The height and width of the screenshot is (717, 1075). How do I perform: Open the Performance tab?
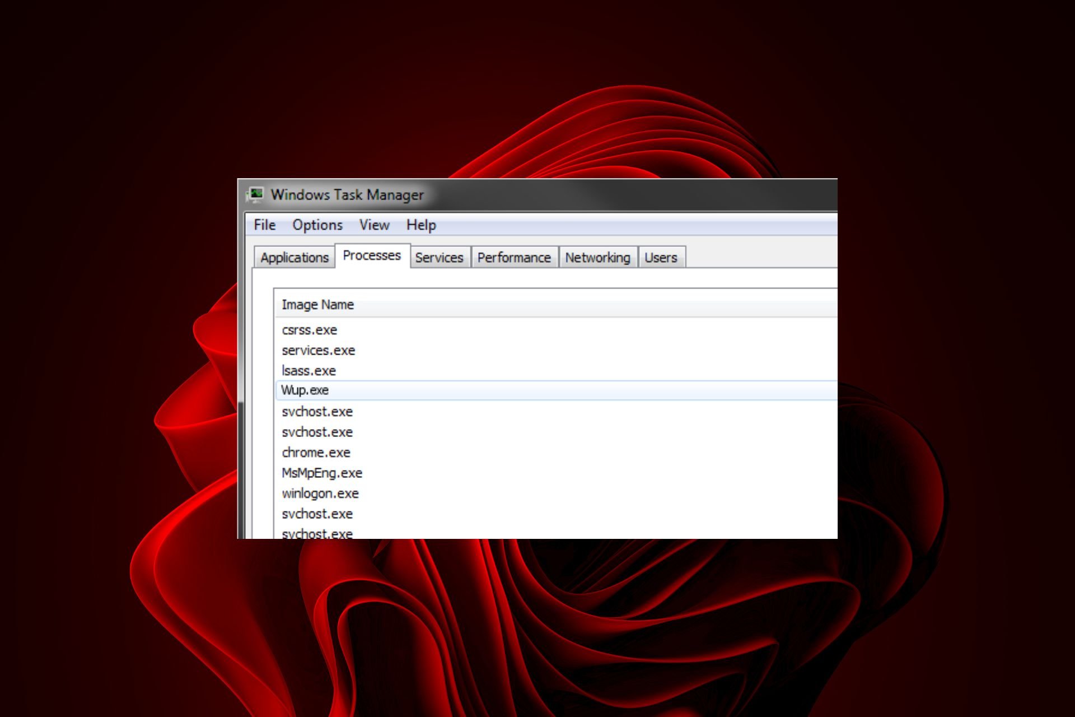(x=514, y=258)
